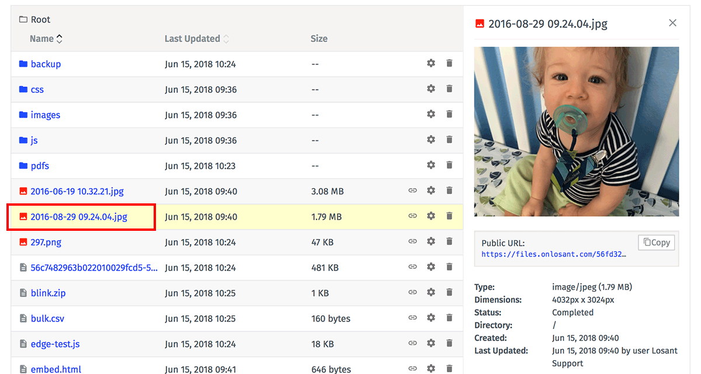Select file starting with 56c7482963b022010029fcd5

click(x=94, y=268)
